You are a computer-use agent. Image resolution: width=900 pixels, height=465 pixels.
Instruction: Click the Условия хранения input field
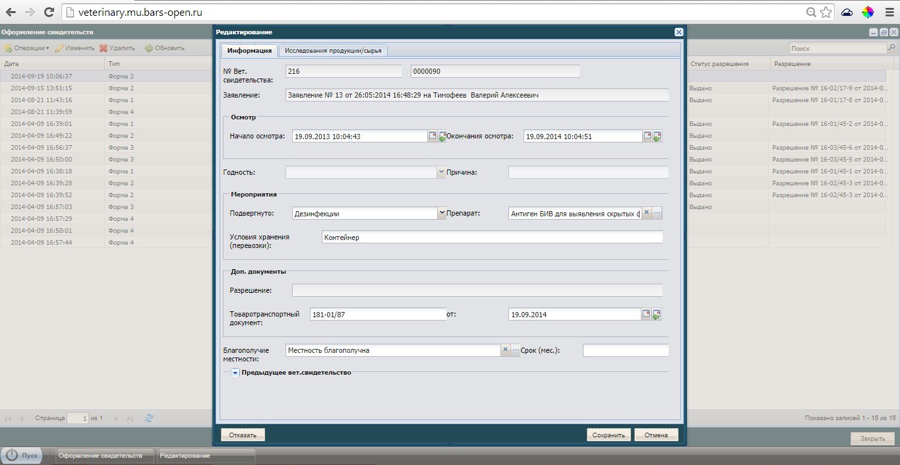[492, 237]
